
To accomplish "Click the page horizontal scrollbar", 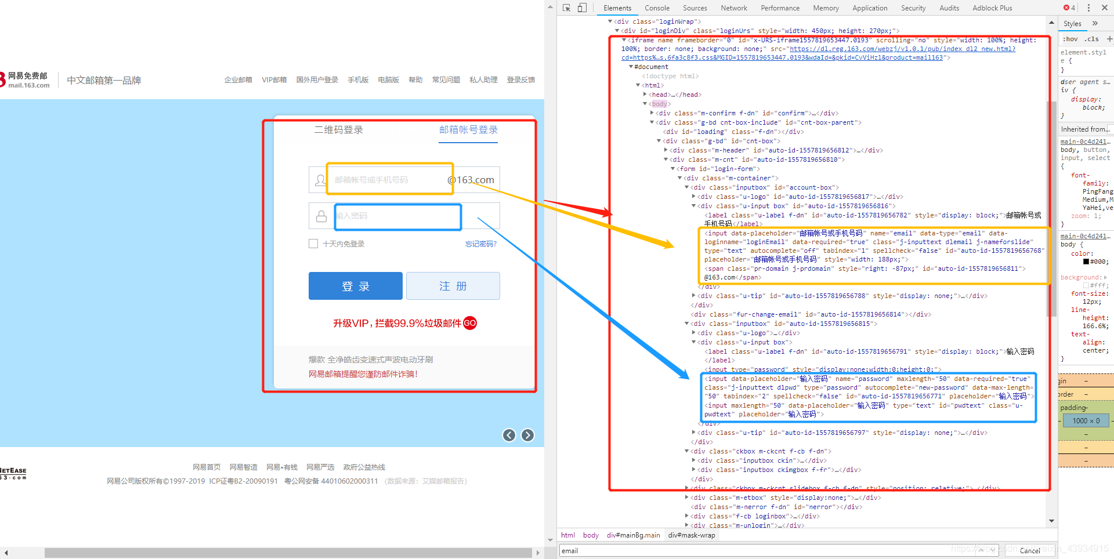I will coord(288,553).
